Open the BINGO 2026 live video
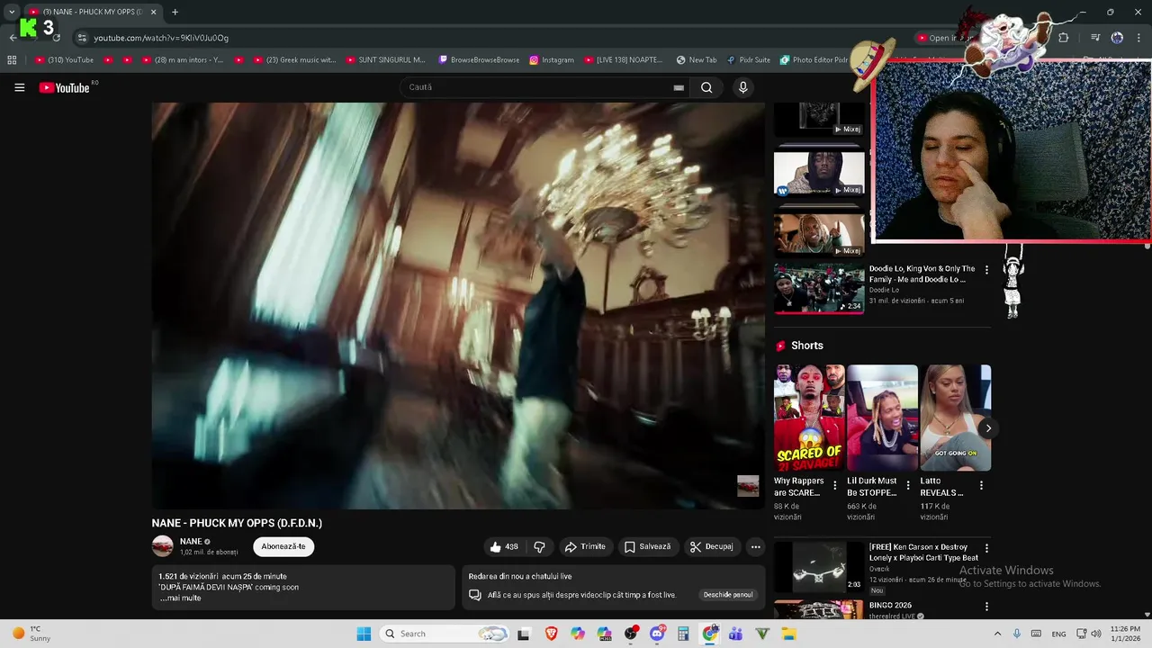This screenshot has width=1152, height=648. pyautogui.click(x=890, y=606)
